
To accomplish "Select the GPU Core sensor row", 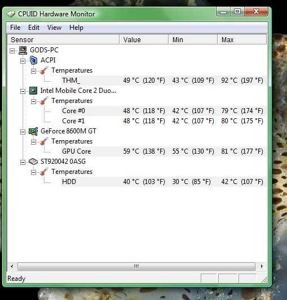I will (x=164, y=151).
